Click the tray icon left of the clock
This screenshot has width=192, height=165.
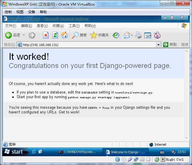pos(173,152)
